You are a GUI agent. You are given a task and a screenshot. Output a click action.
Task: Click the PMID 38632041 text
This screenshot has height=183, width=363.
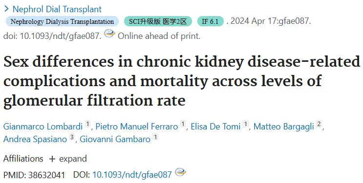[x=34, y=175]
